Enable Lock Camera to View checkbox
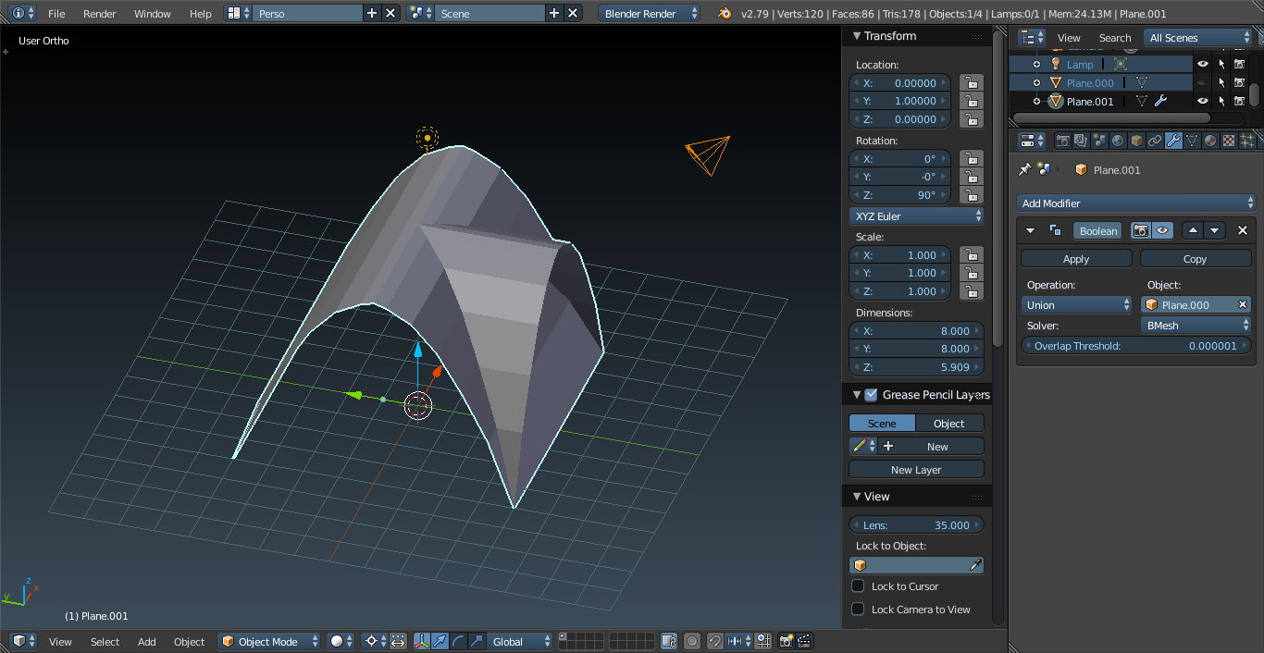 coord(858,610)
